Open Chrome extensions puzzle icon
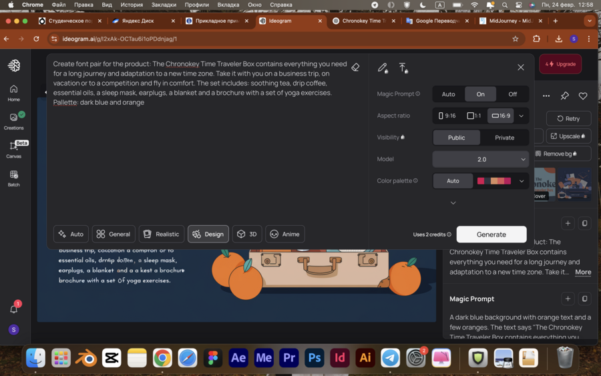This screenshot has width=601, height=376. pos(536,39)
